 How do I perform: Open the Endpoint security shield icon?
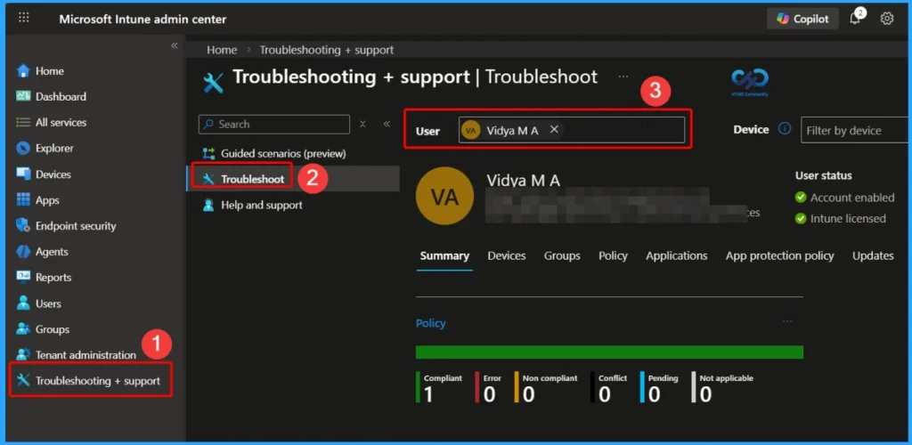(x=23, y=225)
